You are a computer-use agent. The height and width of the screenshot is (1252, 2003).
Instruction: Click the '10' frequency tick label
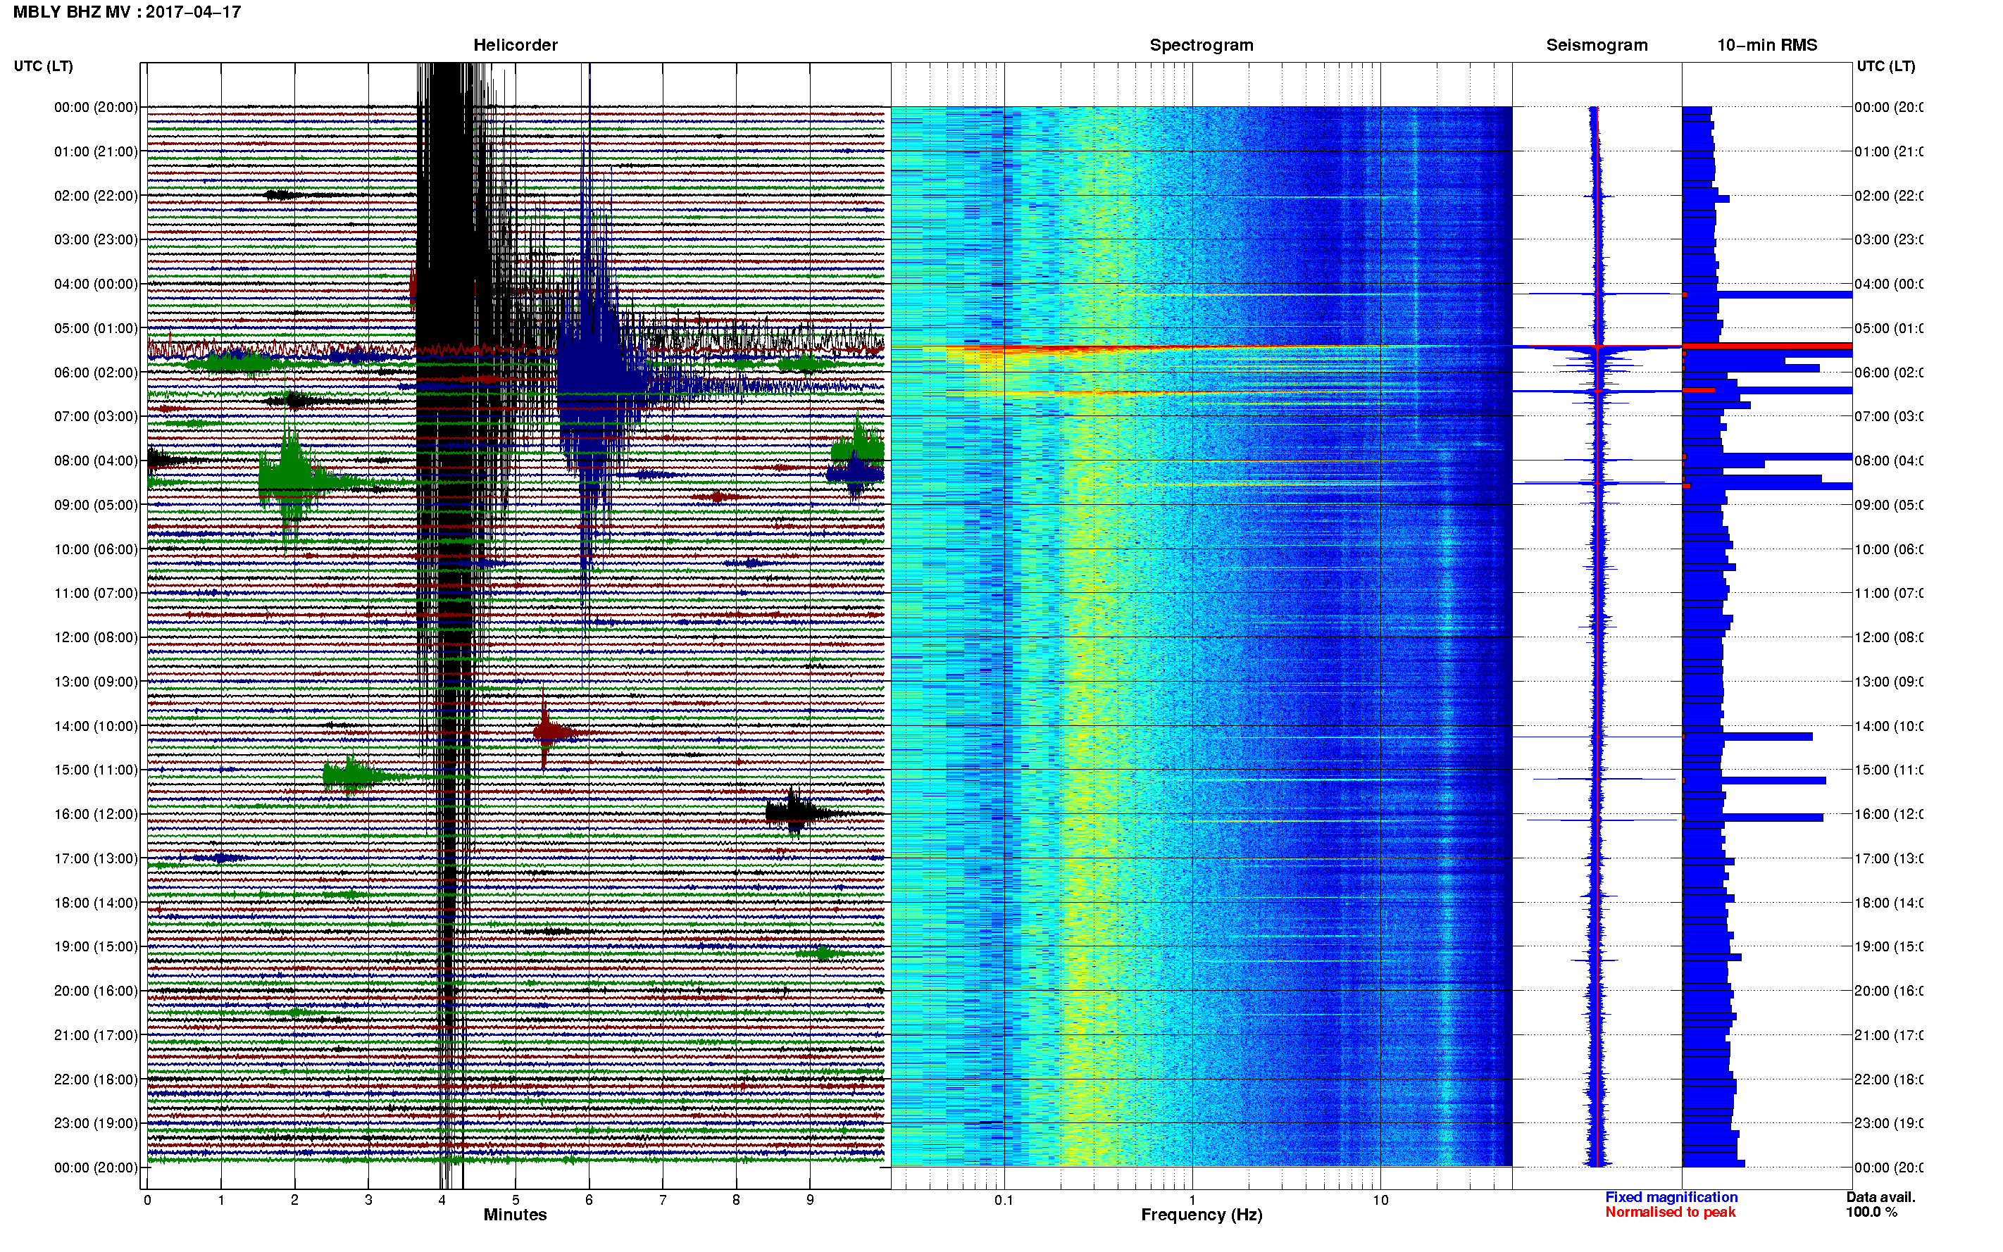1380,1200
